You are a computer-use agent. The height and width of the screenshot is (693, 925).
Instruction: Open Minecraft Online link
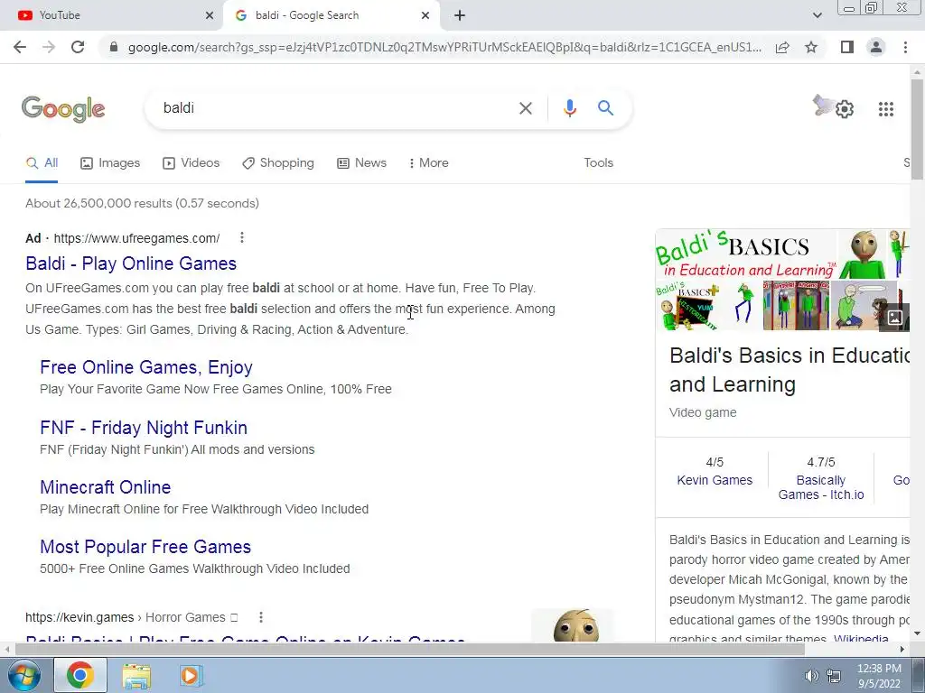point(105,487)
